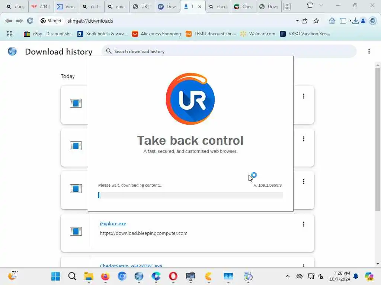381x285 pixels.
Task: Open Book hotels & vacations bookmark
Action: [x=102, y=34]
